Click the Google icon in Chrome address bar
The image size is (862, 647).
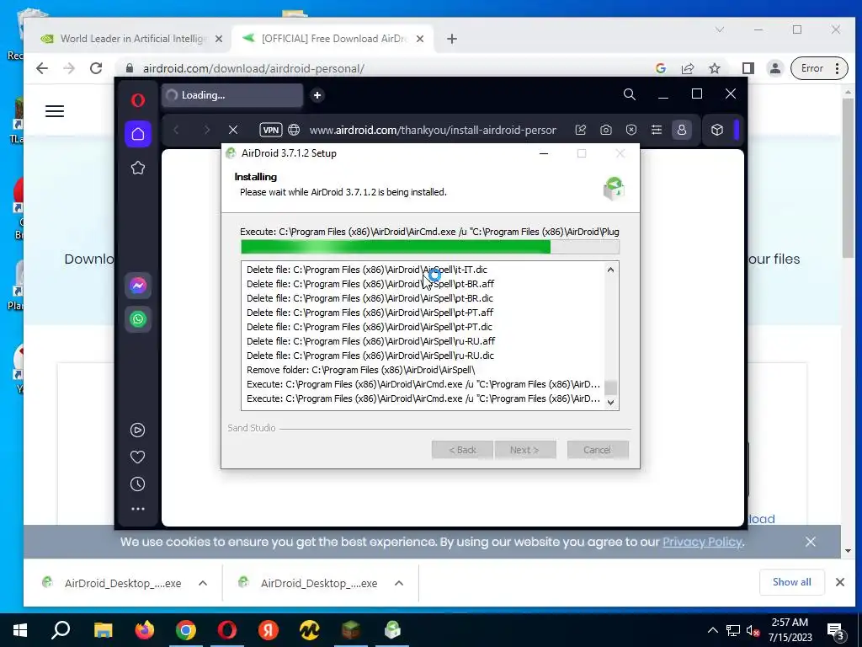coord(661,68)
